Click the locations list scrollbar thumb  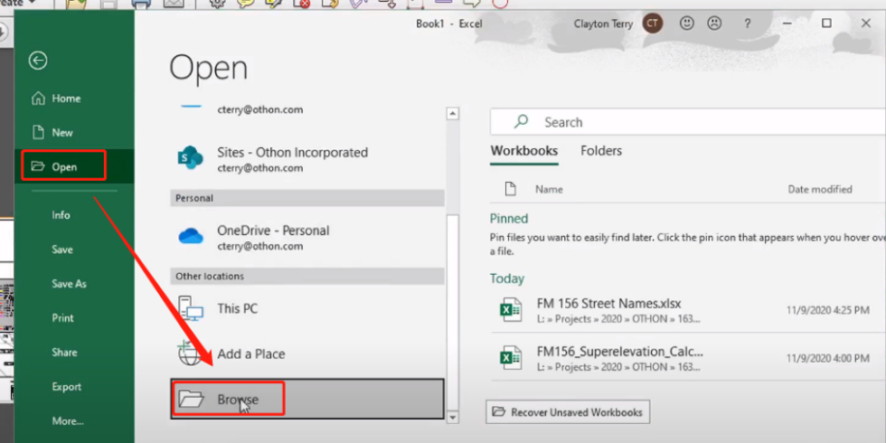coord(453,312)
